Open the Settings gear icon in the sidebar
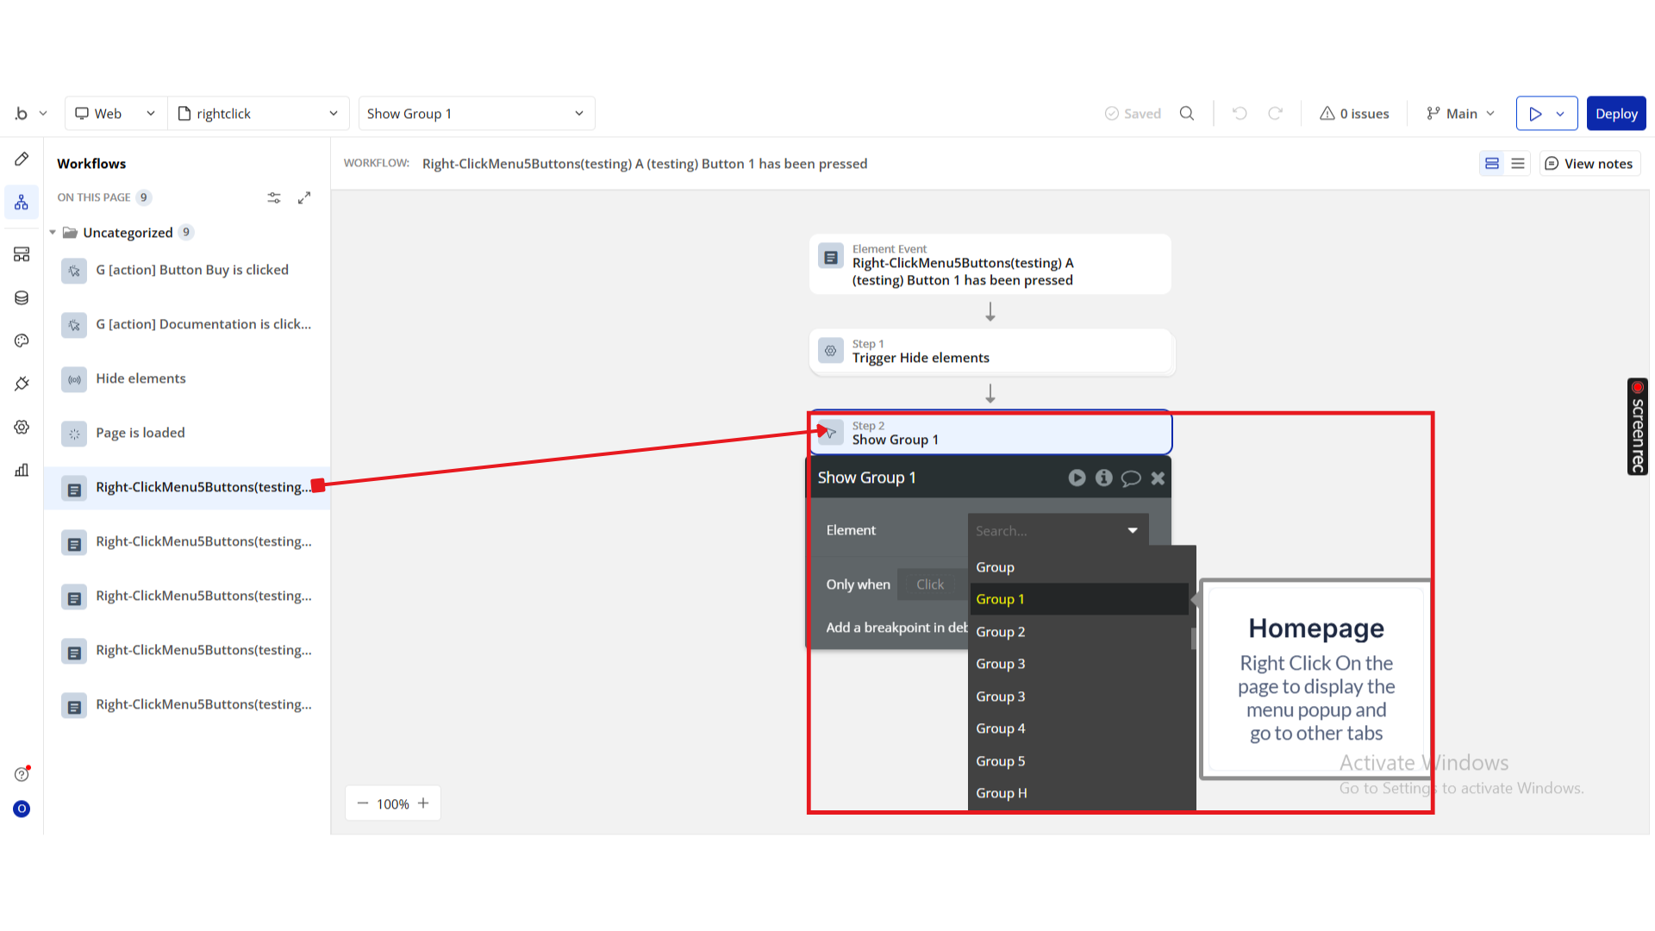The height and width of the screenshot is (931, 1655). (x=22, y=427)
